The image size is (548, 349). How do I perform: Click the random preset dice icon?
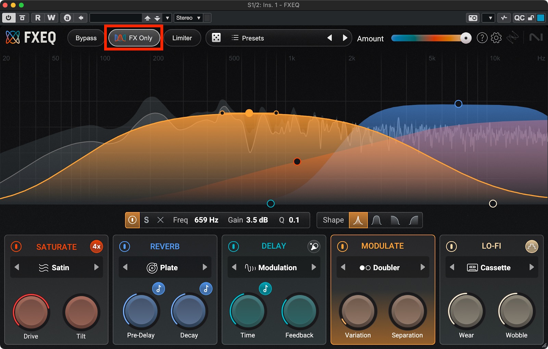click(216, 38)
